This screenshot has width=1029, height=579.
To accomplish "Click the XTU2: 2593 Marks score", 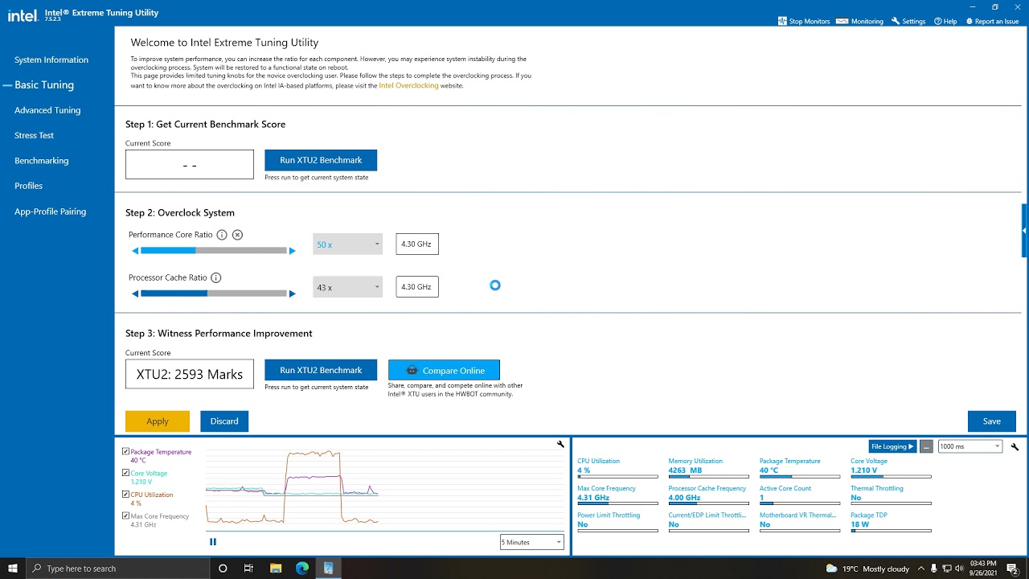I will (190, 374).
